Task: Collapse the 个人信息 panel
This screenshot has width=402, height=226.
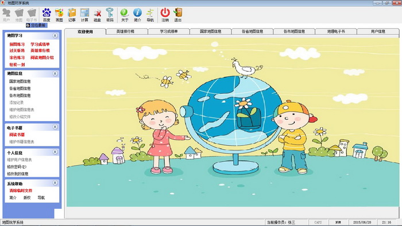Action: point(55,152)
